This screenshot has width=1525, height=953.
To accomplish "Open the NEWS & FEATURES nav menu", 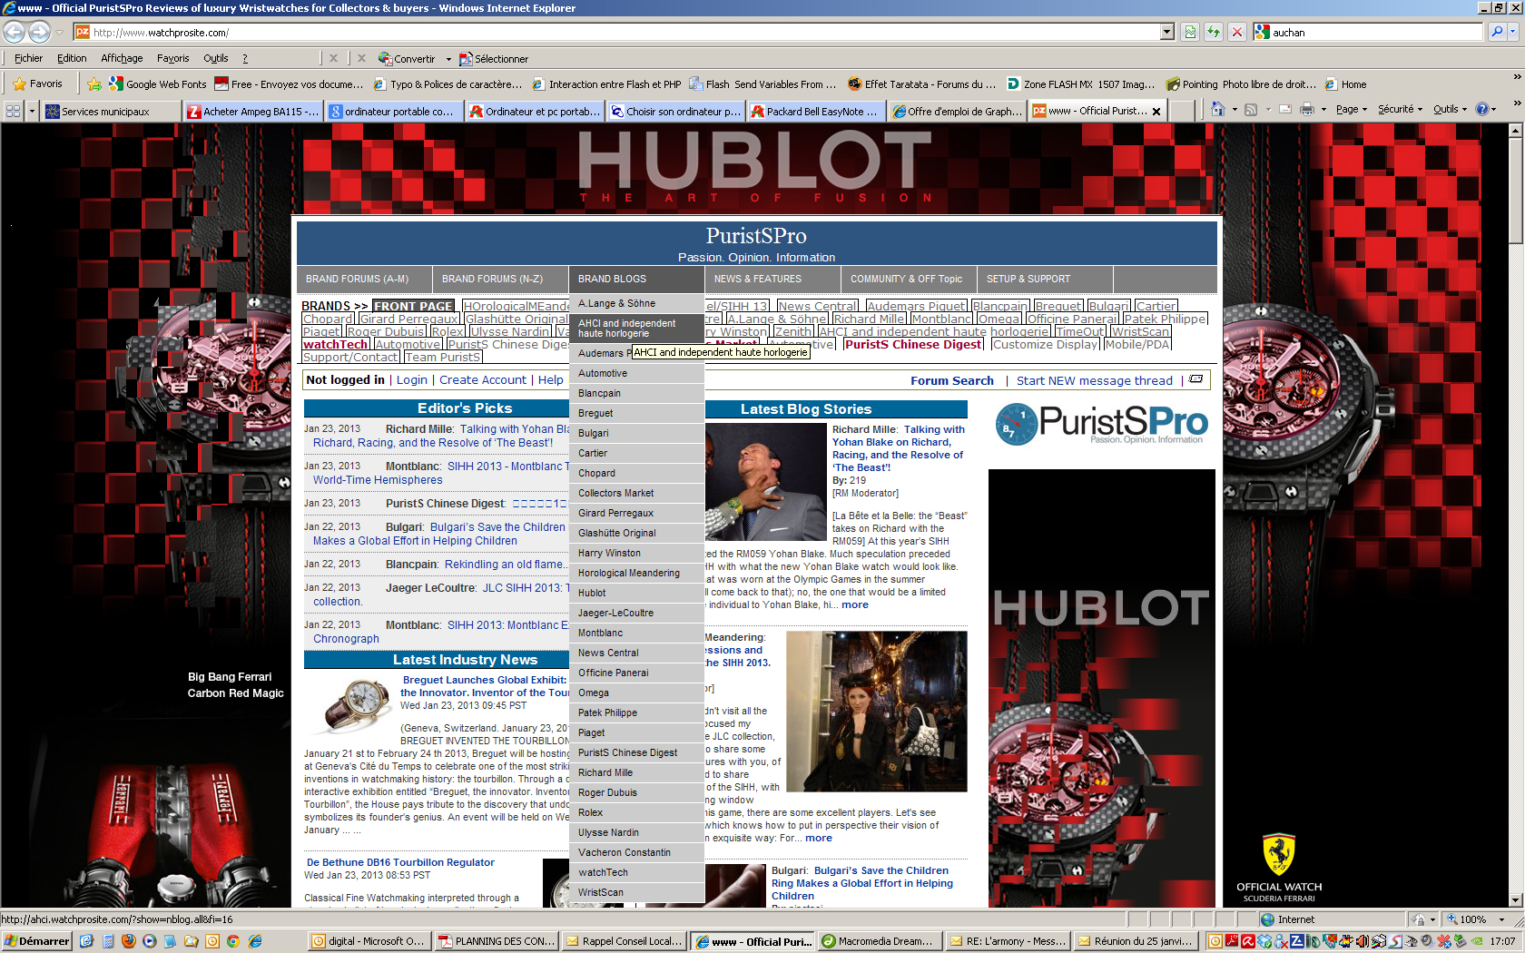I will (772, 280).
